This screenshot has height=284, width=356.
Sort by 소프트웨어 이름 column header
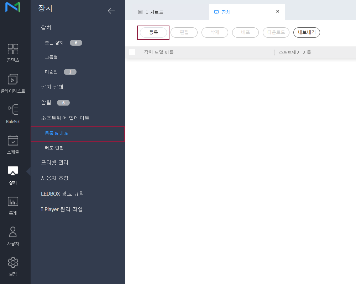pyautogui.click(x=295, y=52)
